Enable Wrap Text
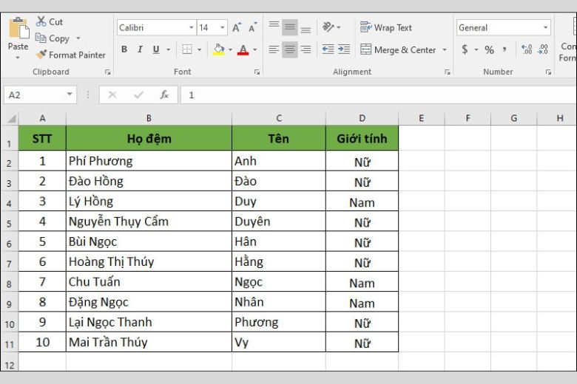 click(386, 27)
